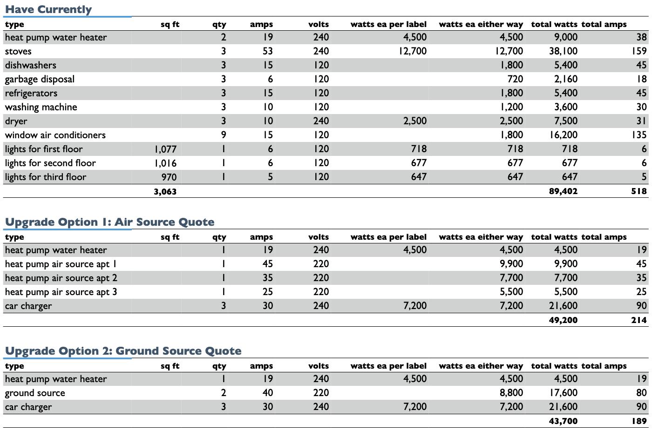Select the 'volts' header in first table

319,24
